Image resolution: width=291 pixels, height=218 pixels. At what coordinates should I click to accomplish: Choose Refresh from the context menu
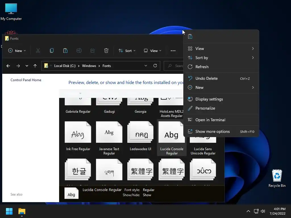coord(221,67)
